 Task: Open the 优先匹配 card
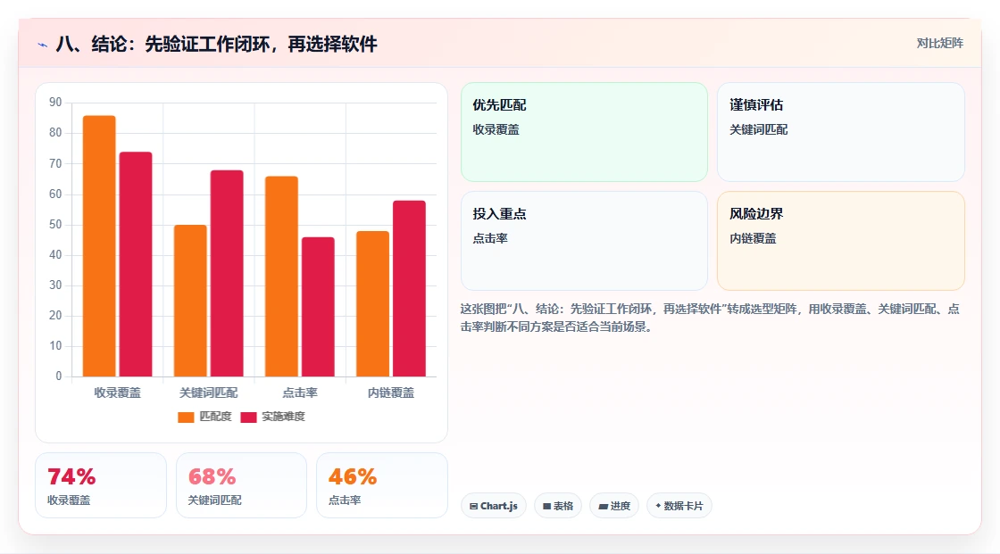(584, 132)
